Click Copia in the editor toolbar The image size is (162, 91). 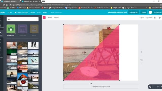[x=141, y=18]
